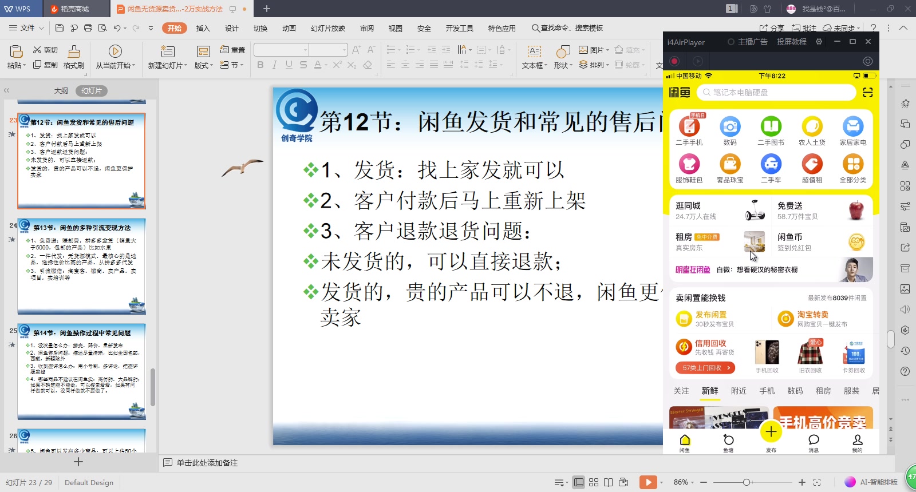Toggle normal view in status bar

(x=579, y=482)
